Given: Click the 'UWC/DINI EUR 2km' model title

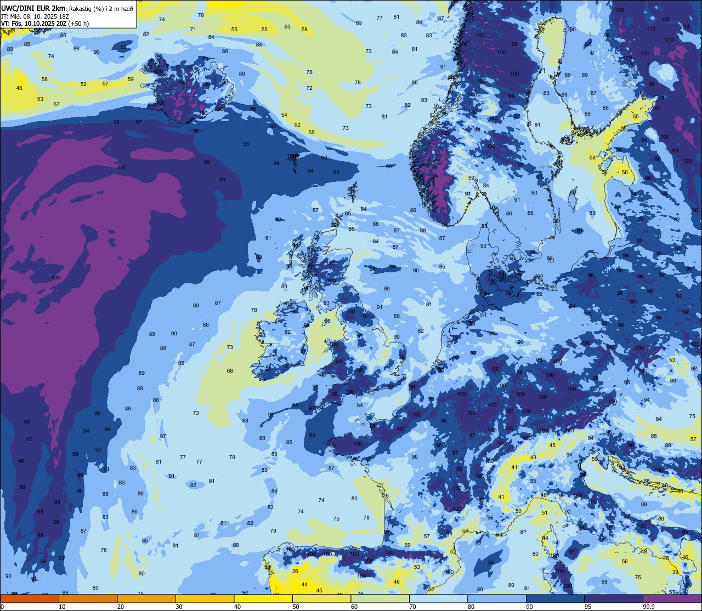Looking at the screenshot, I should (x=33, y=8).
